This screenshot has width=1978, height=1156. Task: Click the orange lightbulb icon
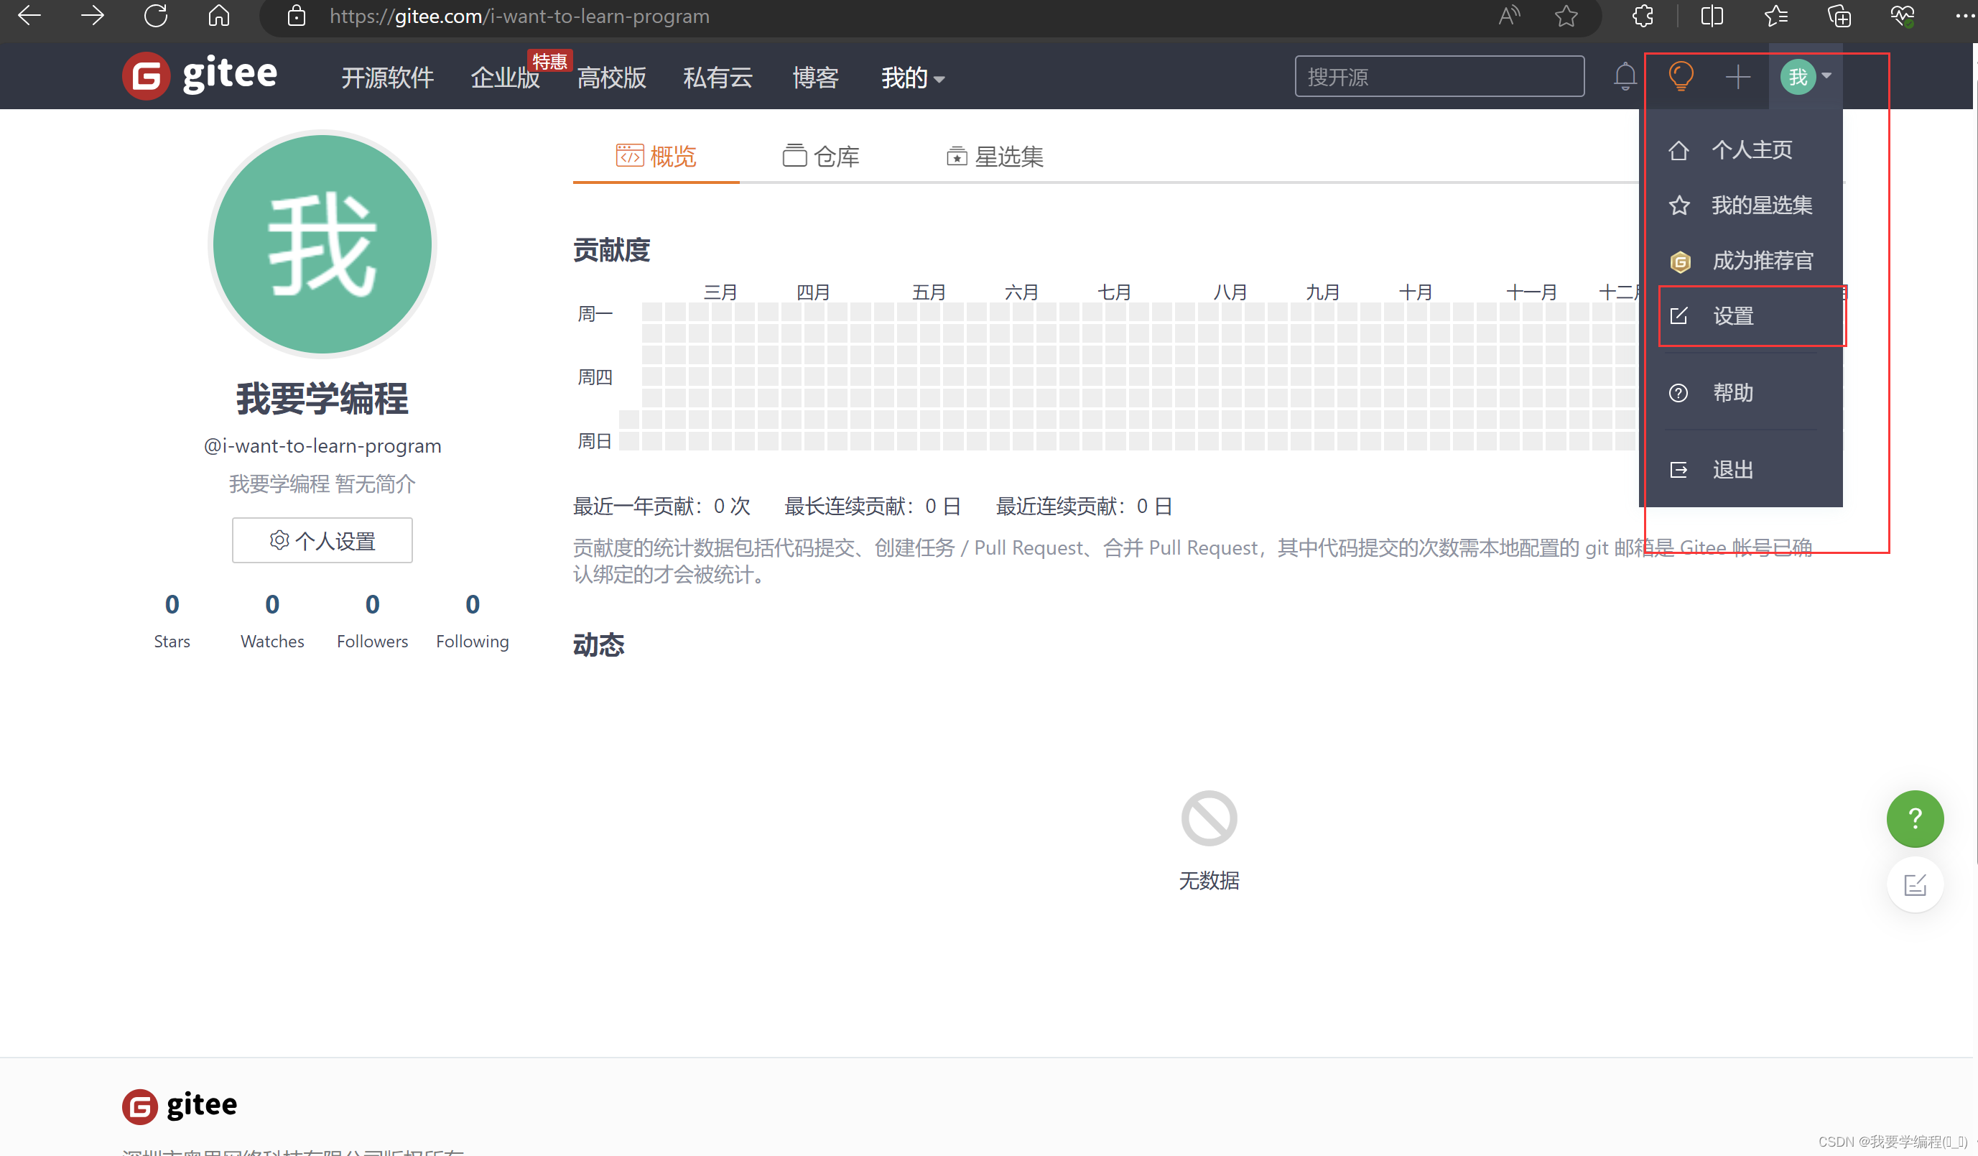point(1681,76)
